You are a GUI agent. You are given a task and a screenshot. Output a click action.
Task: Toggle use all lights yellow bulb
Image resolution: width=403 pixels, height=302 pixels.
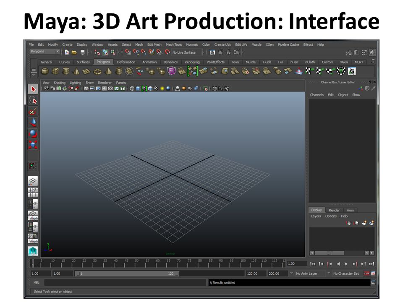tap(162, 89)
